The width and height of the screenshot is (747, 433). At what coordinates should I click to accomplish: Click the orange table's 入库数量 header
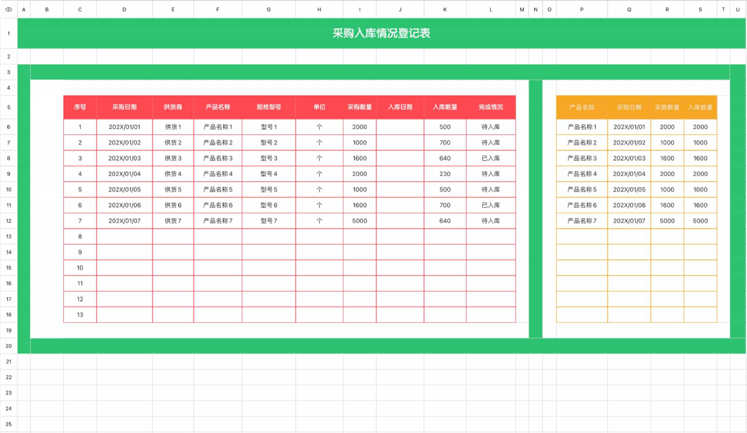[700, 107]
